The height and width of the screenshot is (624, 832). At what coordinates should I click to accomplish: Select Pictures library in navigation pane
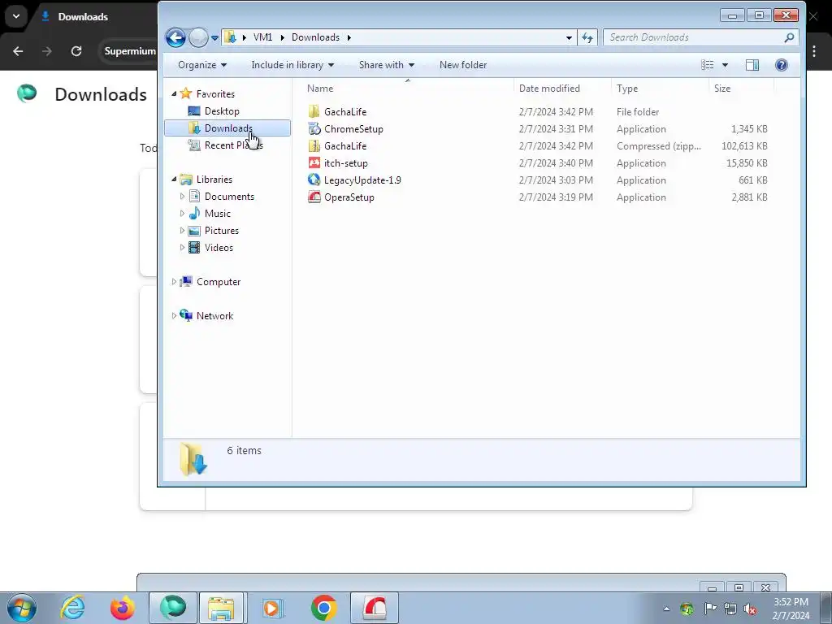point(222,230)
